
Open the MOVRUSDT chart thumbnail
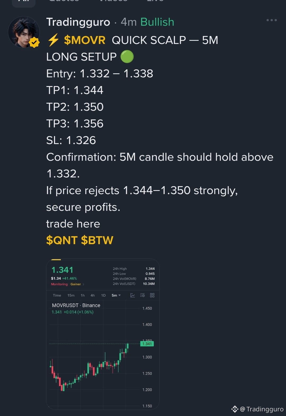coord(103,334)
